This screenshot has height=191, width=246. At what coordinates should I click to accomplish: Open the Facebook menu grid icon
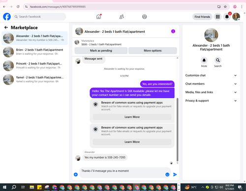pos(217,17)
